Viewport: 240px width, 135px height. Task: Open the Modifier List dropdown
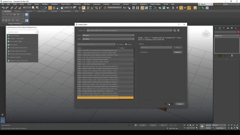coord(226,36)
